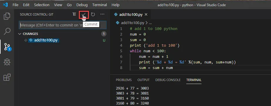Click terminal output '3003 + 78 = 3081'

[x=132, y=93]
